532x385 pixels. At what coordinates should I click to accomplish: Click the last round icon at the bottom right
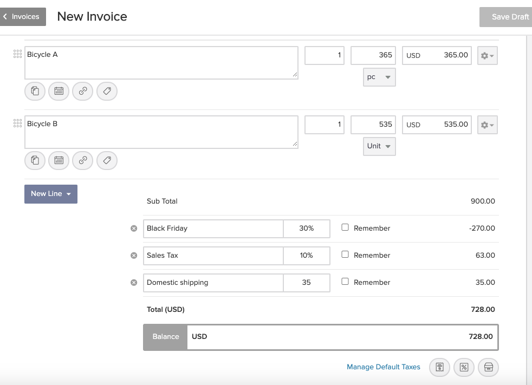488,367
